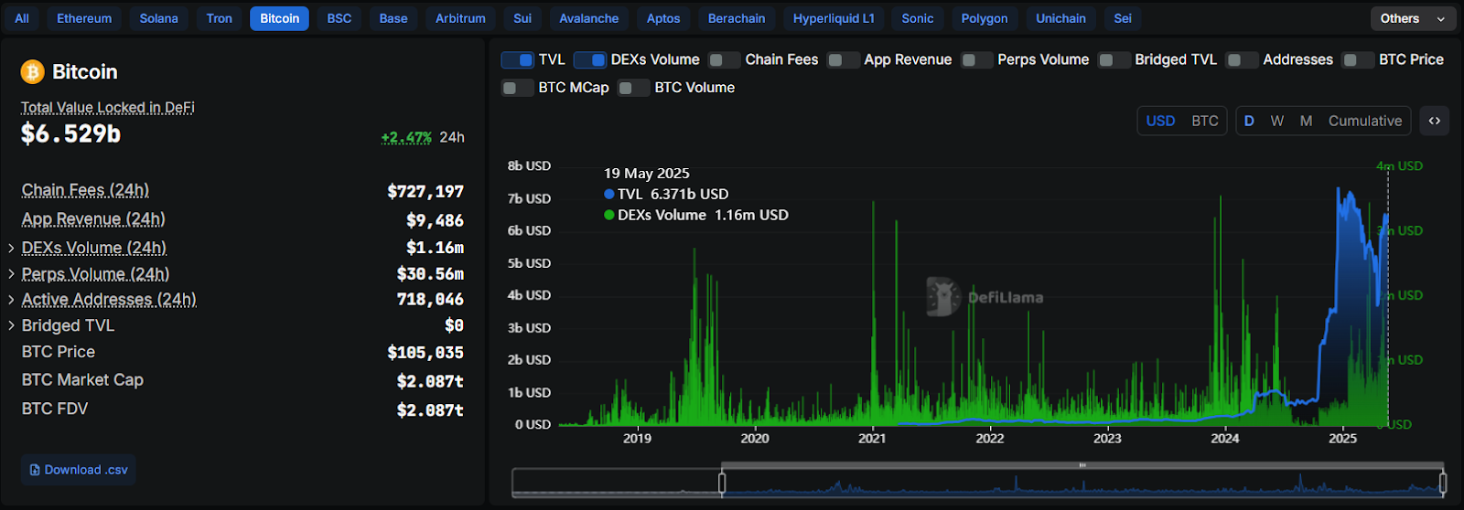The width and height of the screenshot is (1464, 510).
Task: Click the TVL peak on the chart
Action: [x=1339, y=189]
